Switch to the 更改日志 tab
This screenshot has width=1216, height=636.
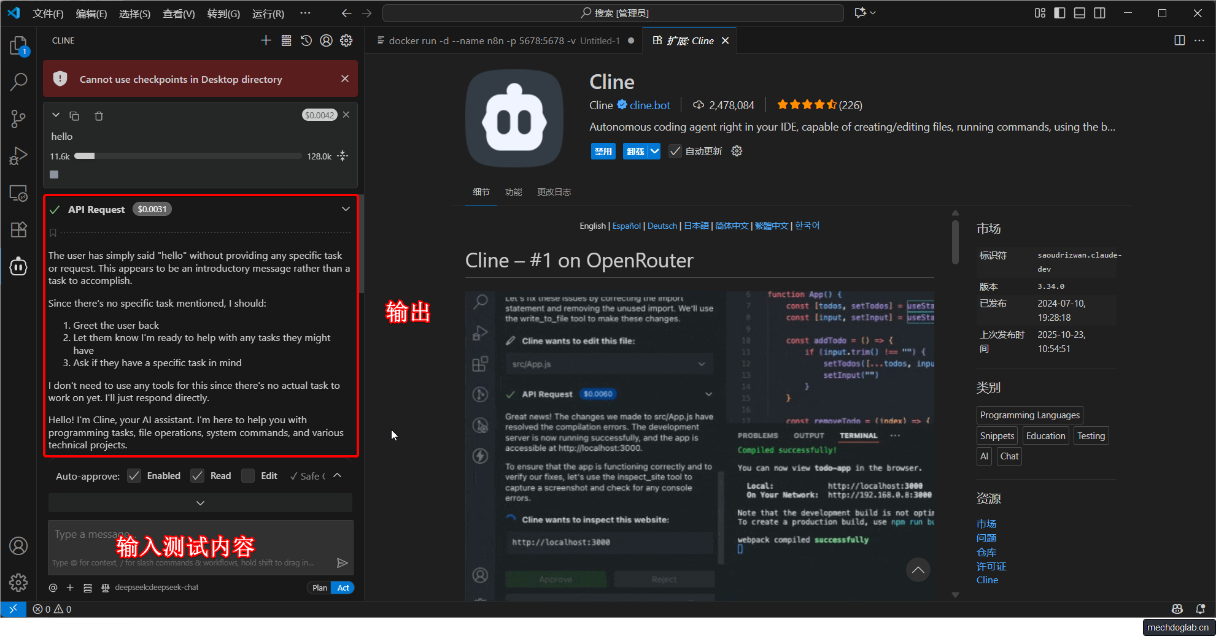coord(554,192)
